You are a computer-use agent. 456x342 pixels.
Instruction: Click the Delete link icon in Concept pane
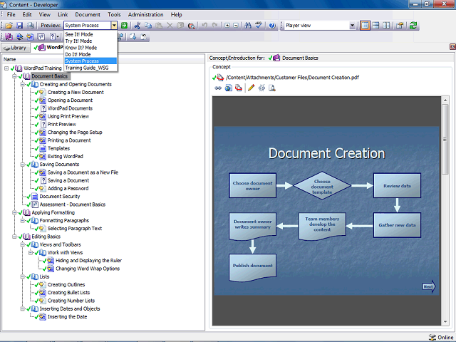[261, 88]
